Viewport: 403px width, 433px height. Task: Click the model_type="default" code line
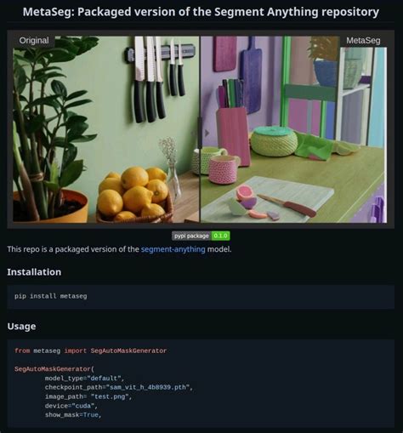(x=84, y=379)
